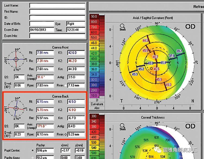Select the 90.0 swatch in curvature scale
Viewport: 204px width, 159px height.
coord(94,17)
